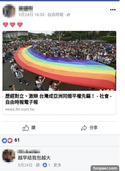Open the post author's blurred avatar
The image size is (125, 171).
(x=9, y=11)
